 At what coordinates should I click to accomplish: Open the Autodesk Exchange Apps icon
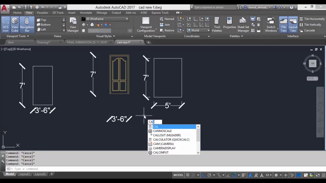tap(275, 7)
